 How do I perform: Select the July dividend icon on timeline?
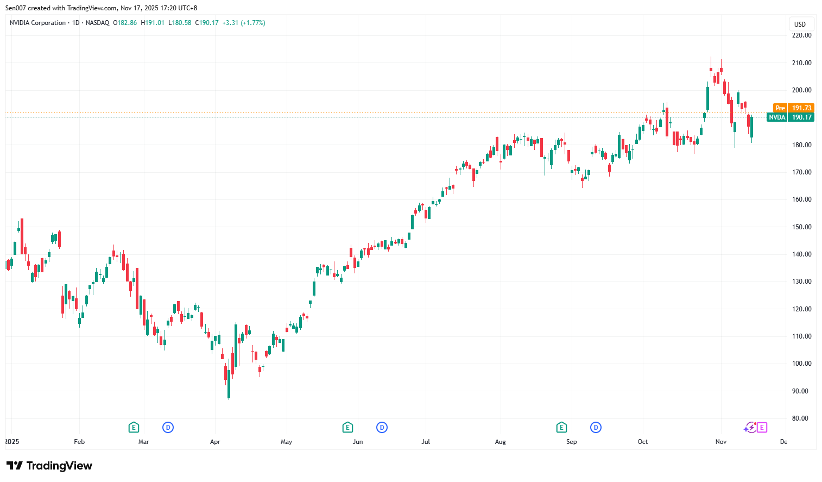pos(382,428)
